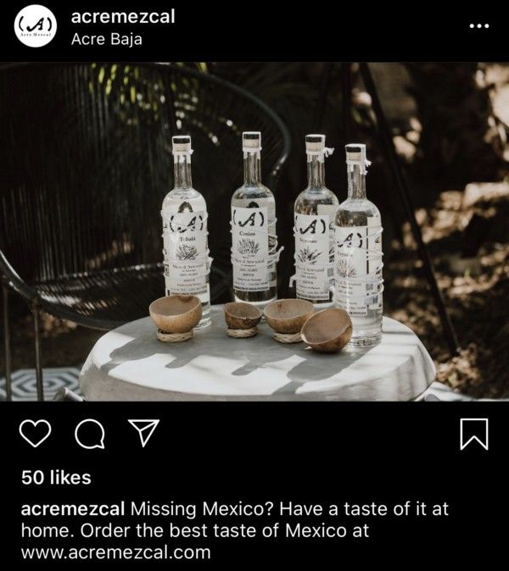Save the post with the bookmark icon
509x571 pixels.
474,434
